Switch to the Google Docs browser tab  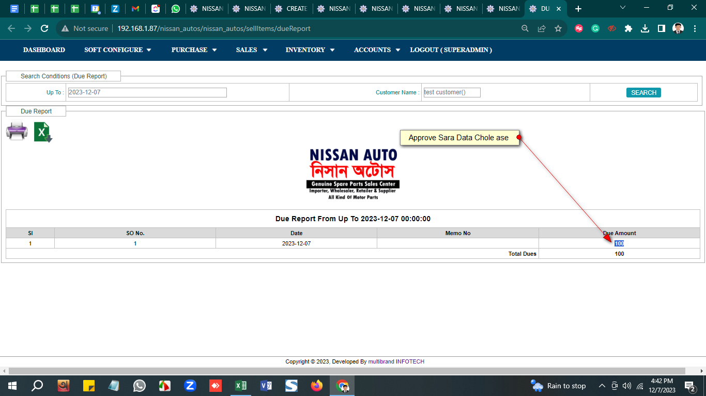coord(14,9)
